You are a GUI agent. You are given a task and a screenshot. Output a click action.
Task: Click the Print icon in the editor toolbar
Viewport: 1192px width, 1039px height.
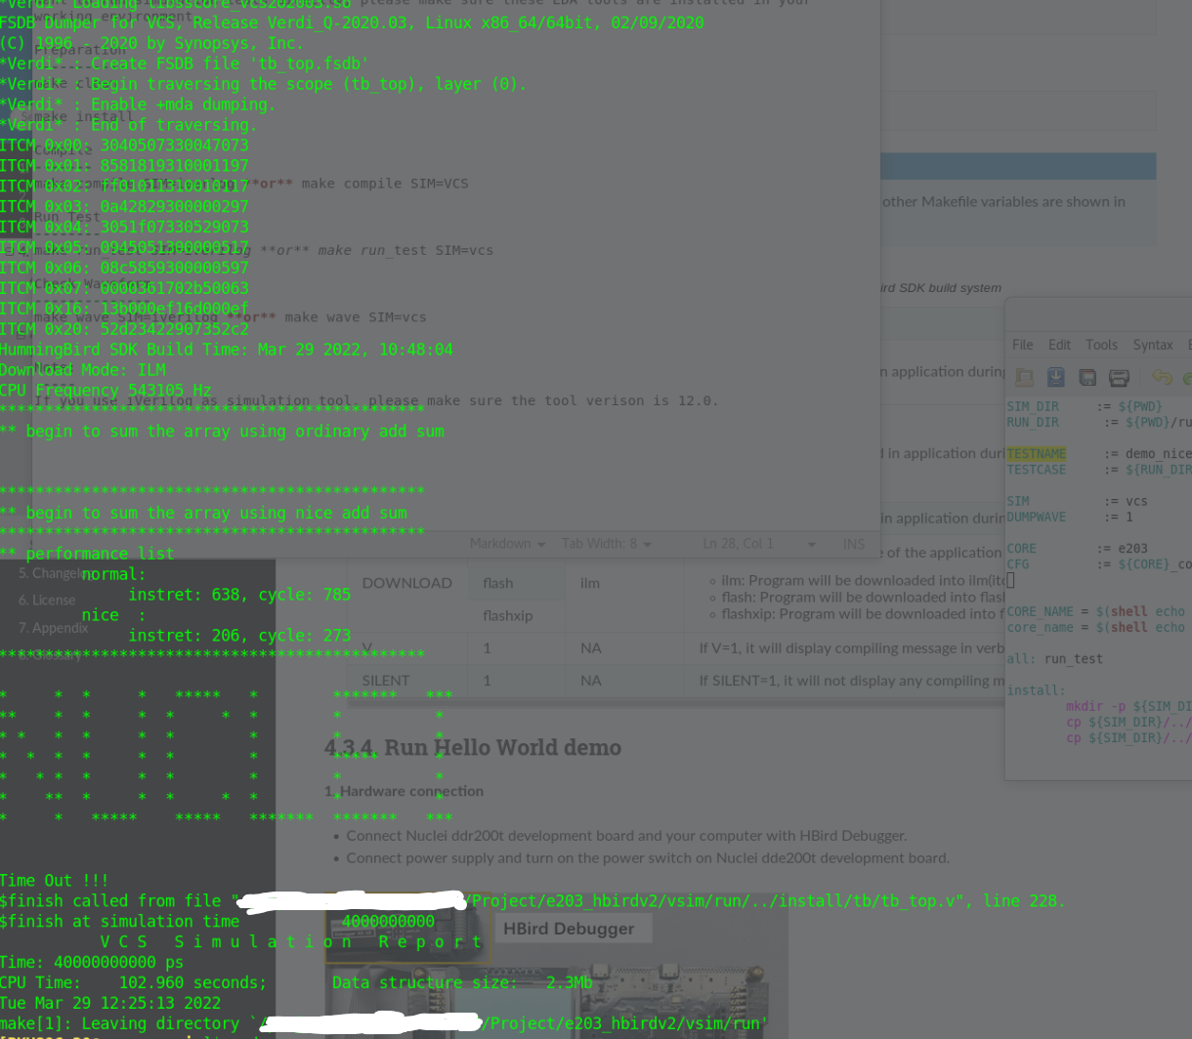pos(1120,378)
